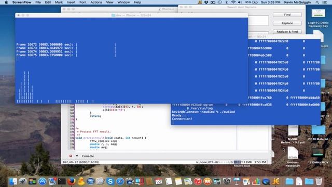Open iBooks from the Dock
Viewport: 332px width, 187px height.
pyautogui.click(x=208, y=181)
